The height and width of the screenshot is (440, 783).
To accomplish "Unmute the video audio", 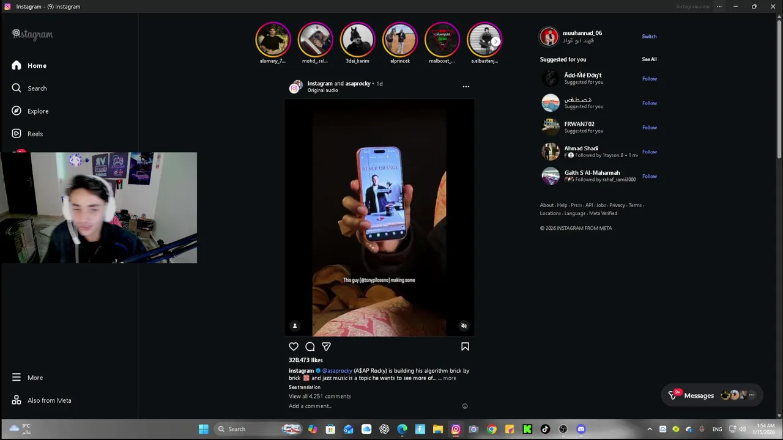I will click(464, 326).
